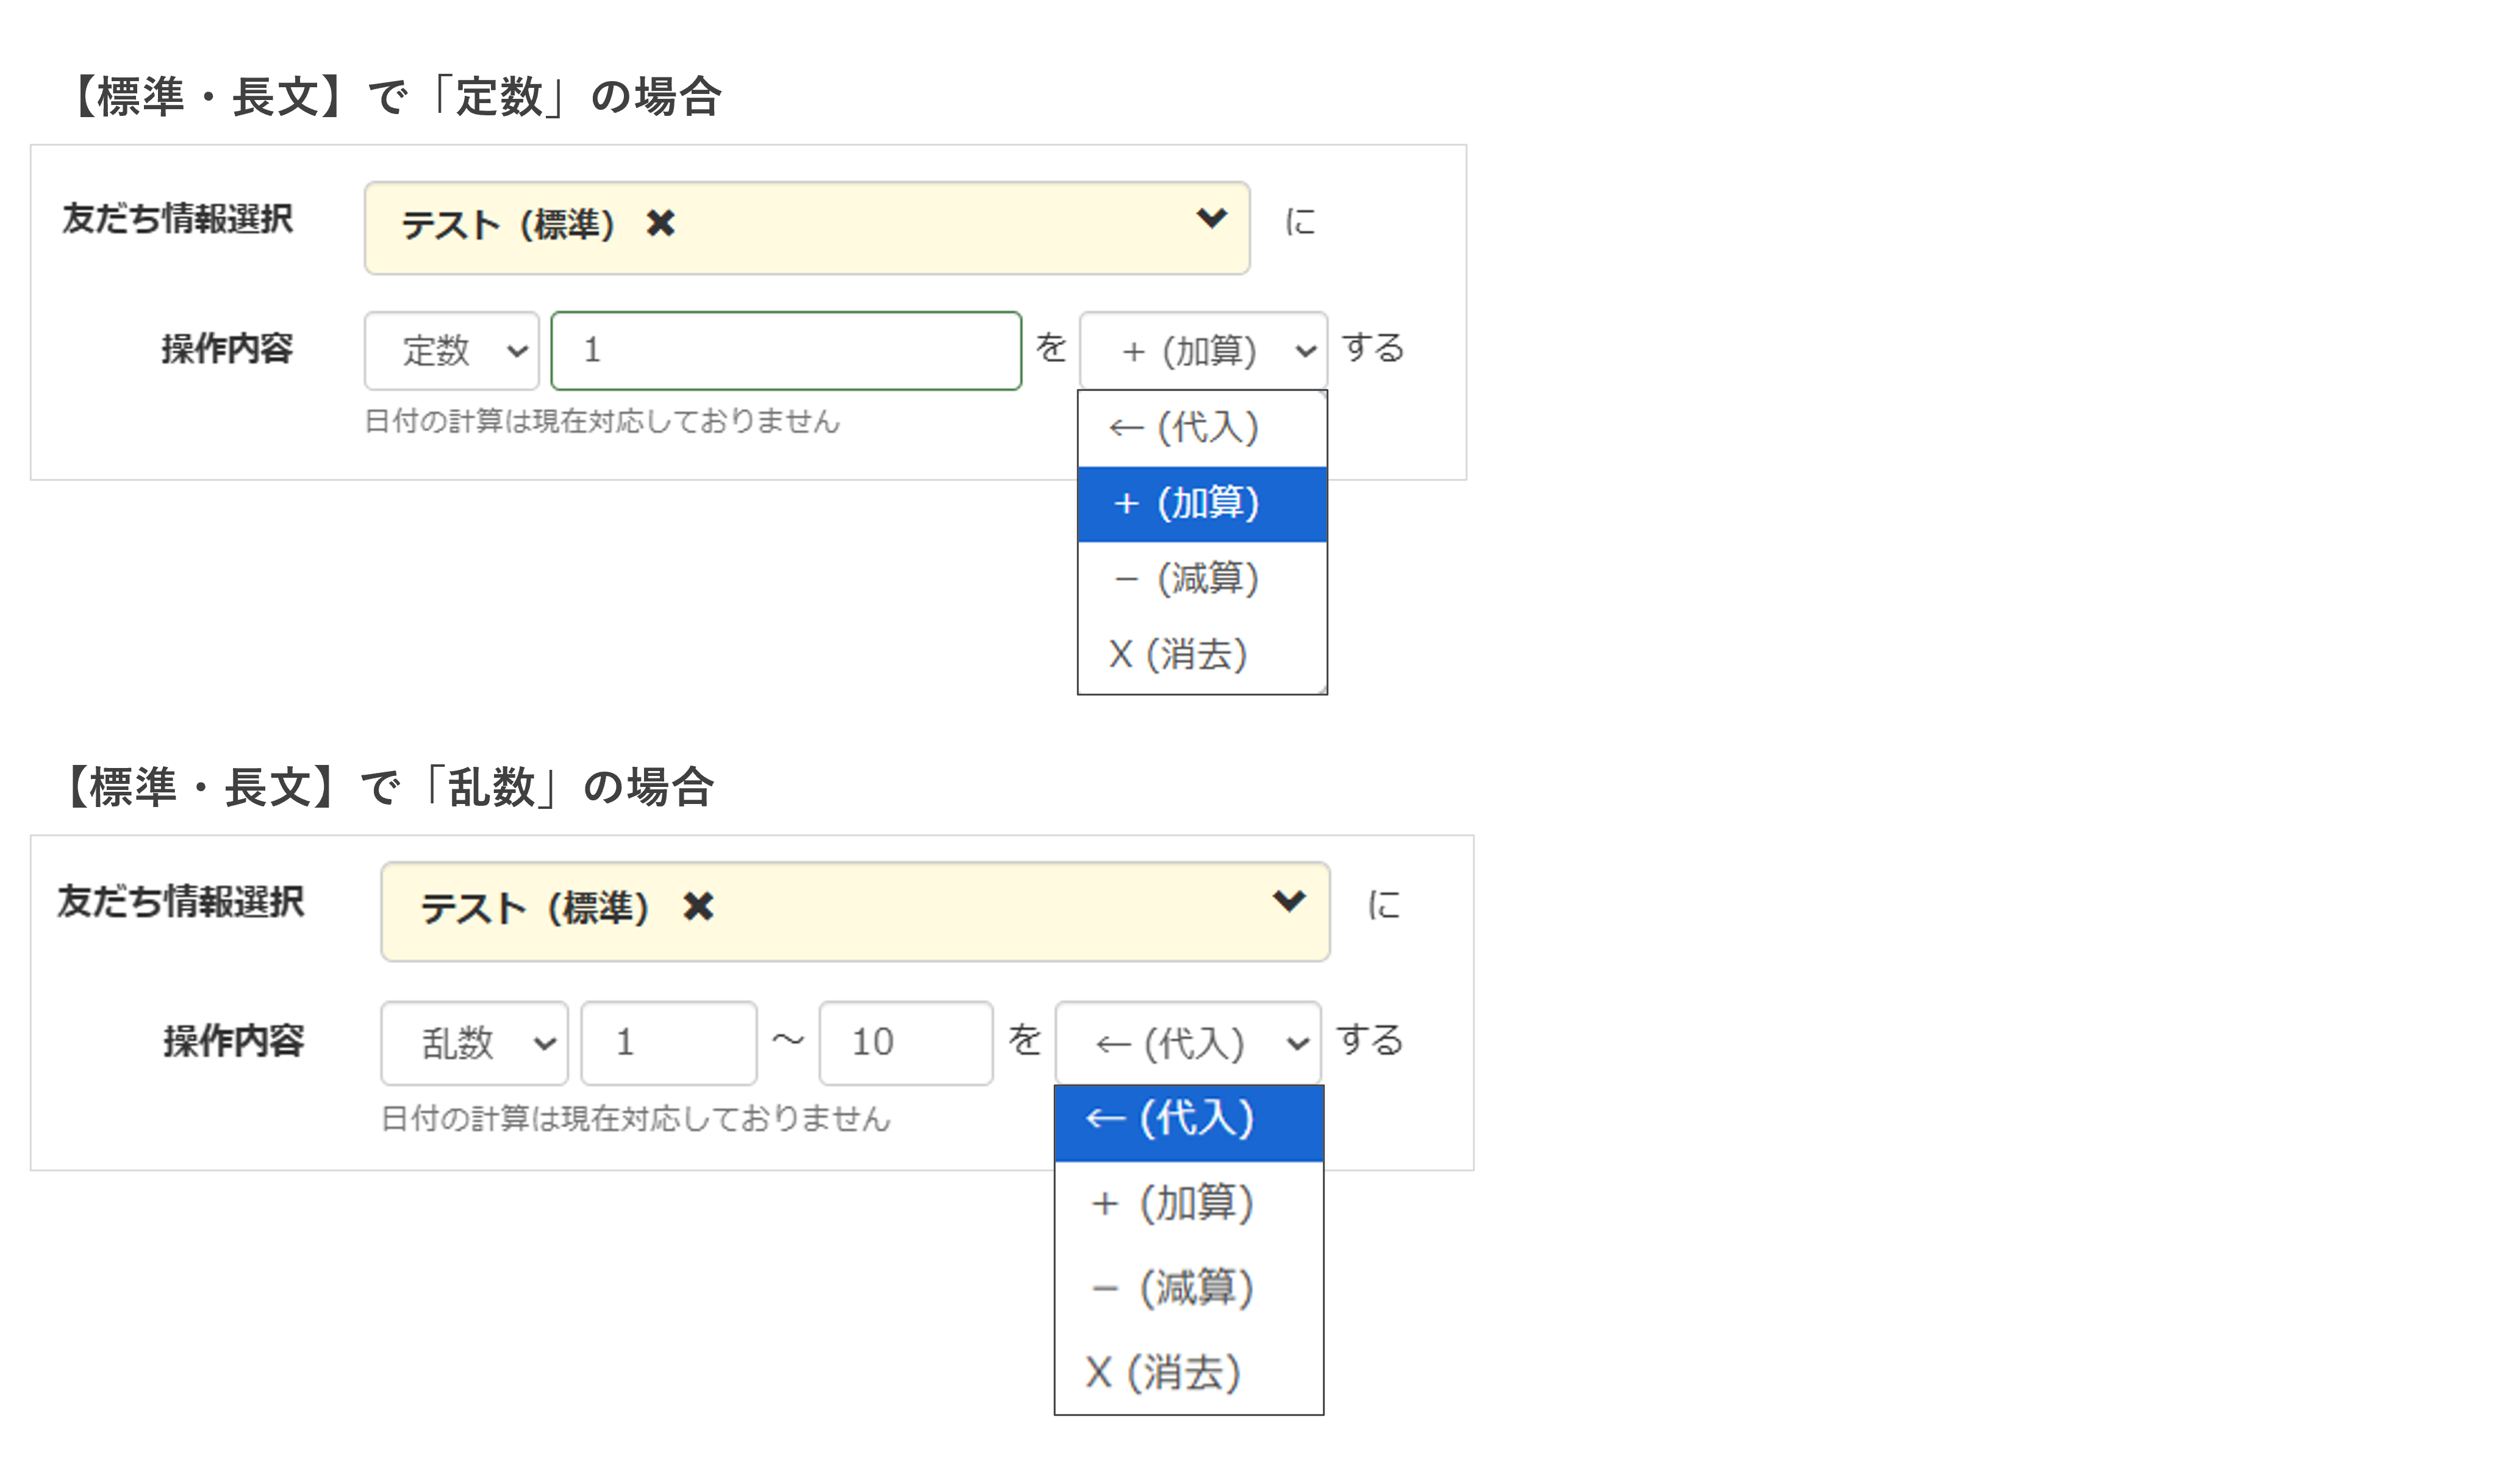Image resolution: width=2520 pixels, height=1475 pixels.
Task: Choose +(加算) in the lower dropdown list
Action: [x=1189, y=1203]
